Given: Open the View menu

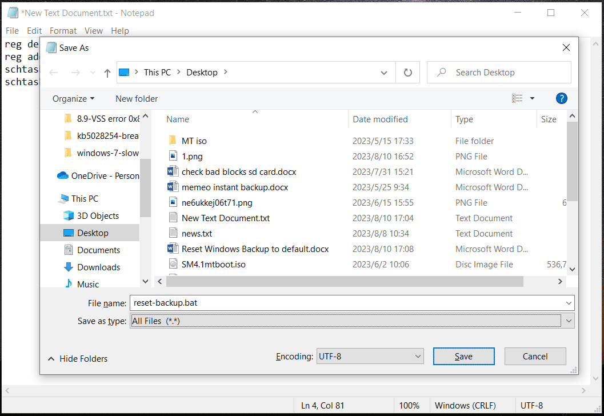Looking at the screenshot, I should click(x=93, y=30).
